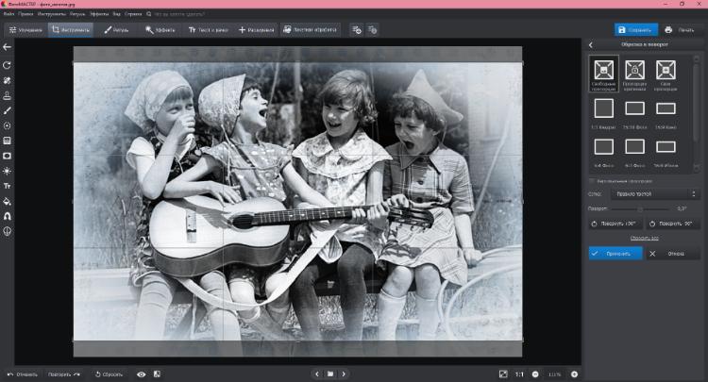Fit image to screen icon
708x382 pixels.
[503, 374]
